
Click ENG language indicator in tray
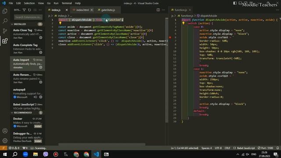click(x=254, y=154)
